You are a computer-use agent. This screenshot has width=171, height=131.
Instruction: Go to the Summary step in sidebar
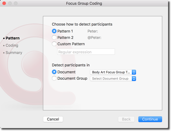pyautogui.click(x=14, y=52)
